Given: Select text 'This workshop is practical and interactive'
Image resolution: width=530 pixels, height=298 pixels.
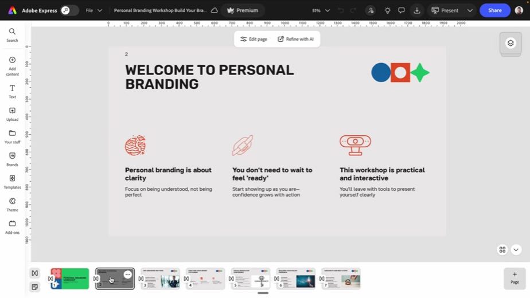Looking at the screenshot, I should [382, 174].
